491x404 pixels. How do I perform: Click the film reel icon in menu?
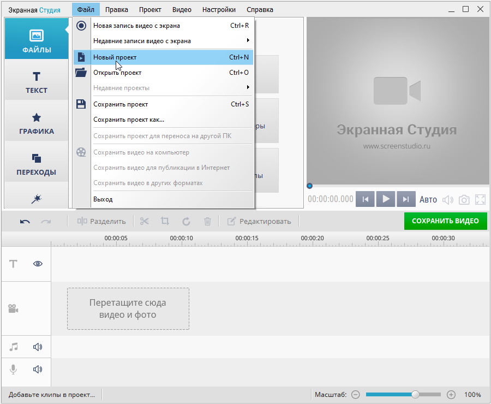click(x=81, y=152)
